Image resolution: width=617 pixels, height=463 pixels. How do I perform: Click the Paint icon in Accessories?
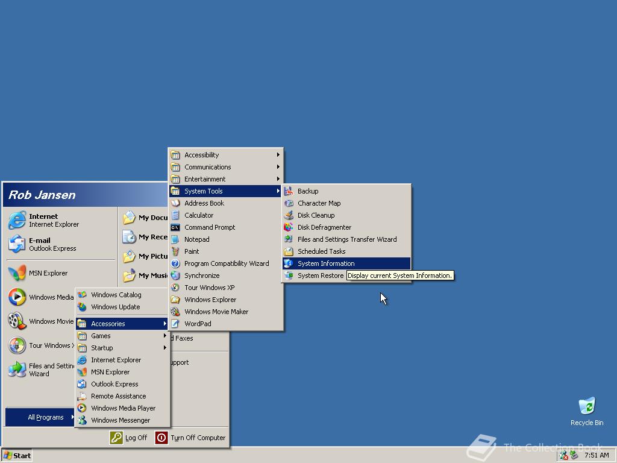(175, 251)
